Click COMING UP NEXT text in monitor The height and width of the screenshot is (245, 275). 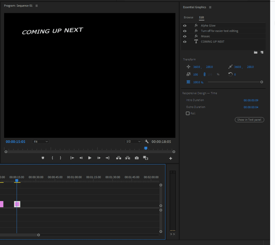pyautogui.click(x=53, y=31)
